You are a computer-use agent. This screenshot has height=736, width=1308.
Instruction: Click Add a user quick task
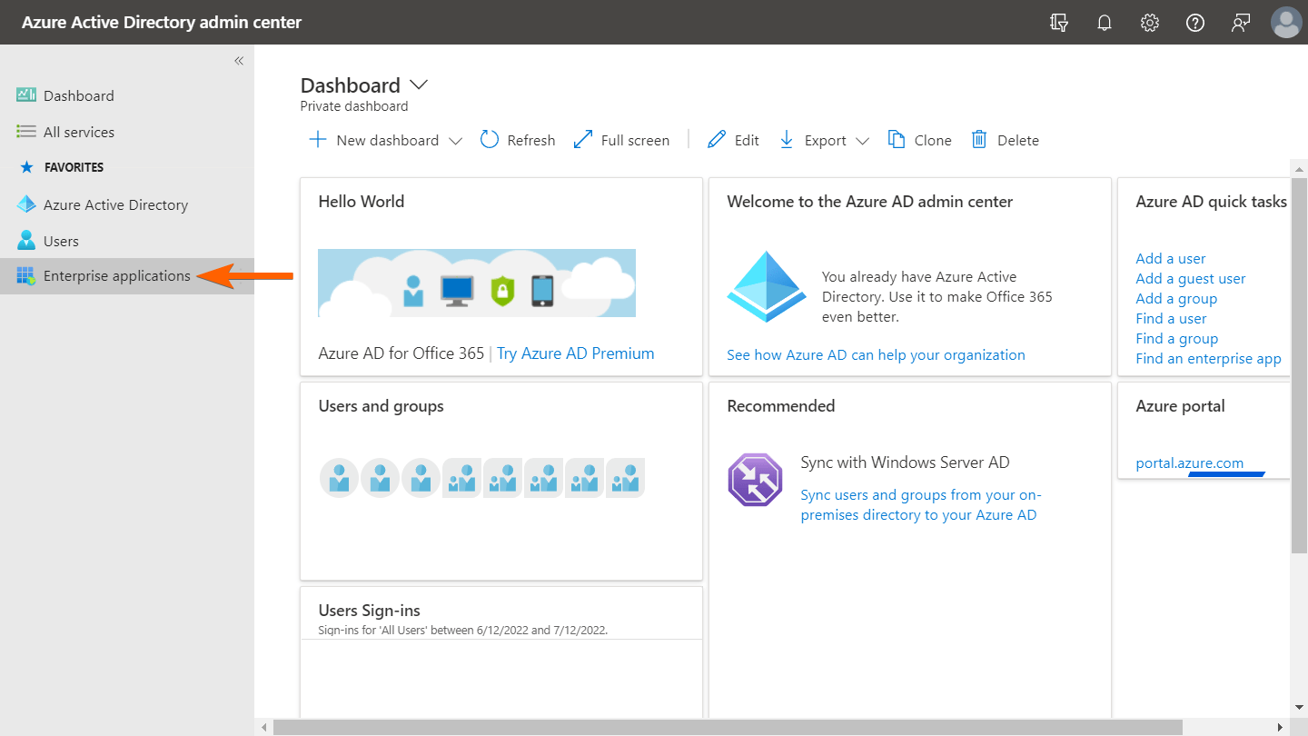tap(1171, 258)
